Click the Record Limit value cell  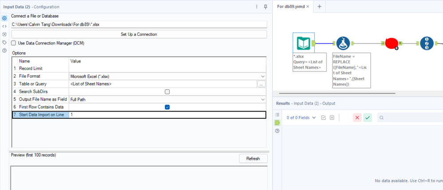tap(167, 69)
